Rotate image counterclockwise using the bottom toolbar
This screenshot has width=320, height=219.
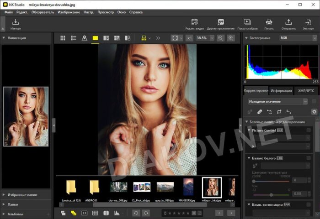pos(136,213)
